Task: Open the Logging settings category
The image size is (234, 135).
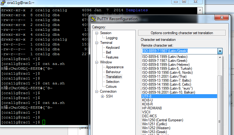Action: [x=111, y=38]
